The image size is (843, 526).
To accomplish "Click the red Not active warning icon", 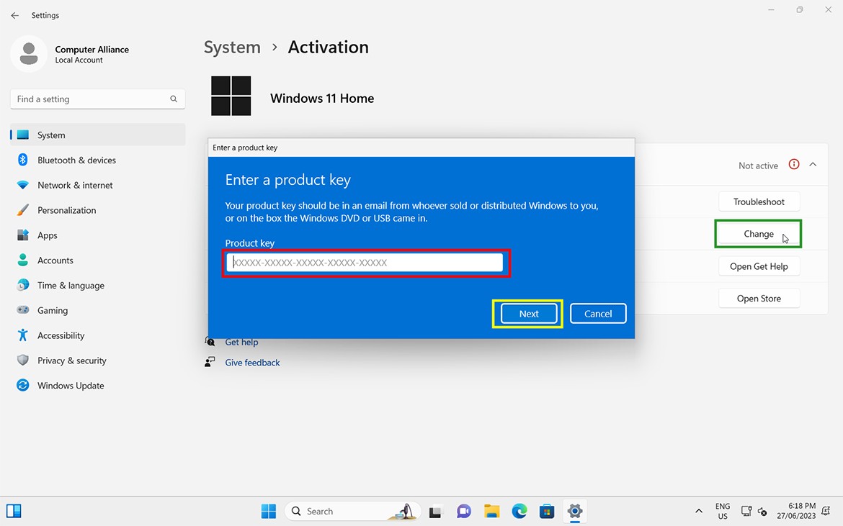I will pos(793,165).
